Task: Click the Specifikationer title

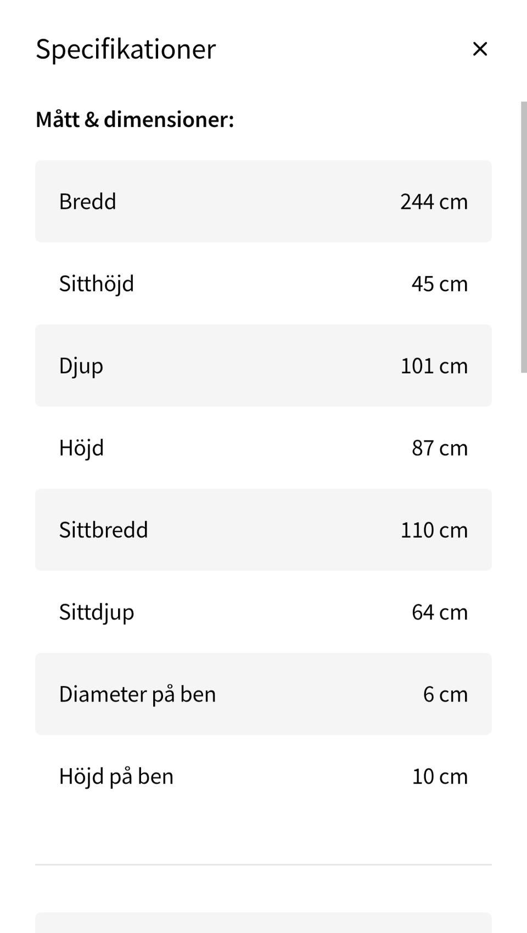Action: tap(126, 49)
